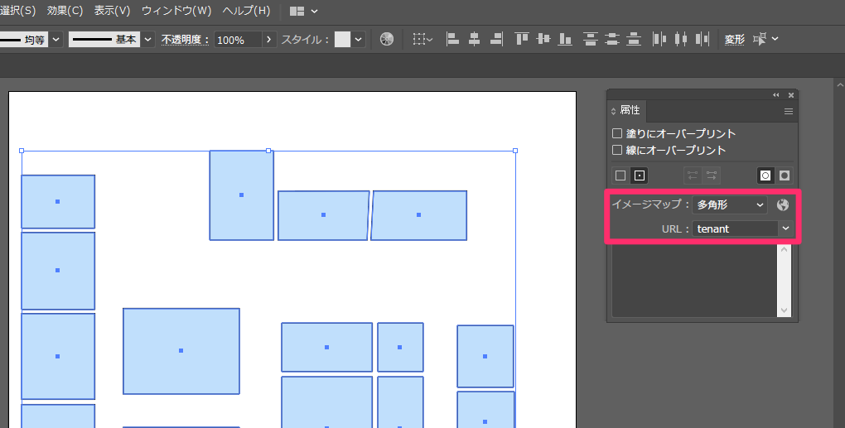The width and height of the screenshot is (845, 428).
Task: Click the 不透明度 opacity label link
Action: [x=186, y=39]
